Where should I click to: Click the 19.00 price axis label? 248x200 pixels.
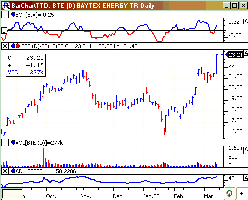pos(235,98)
